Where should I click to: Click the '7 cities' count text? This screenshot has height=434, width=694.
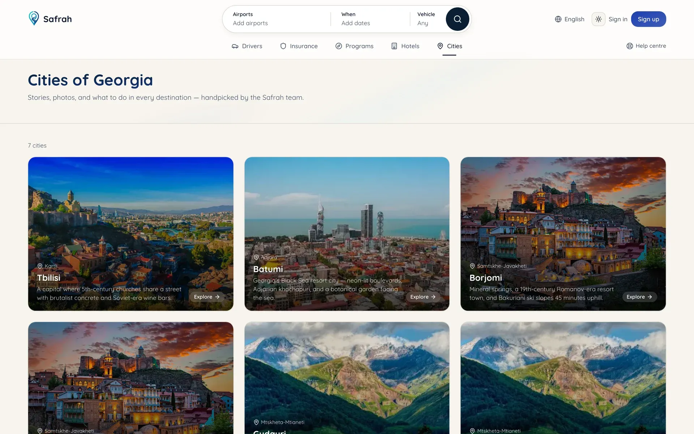37,145
